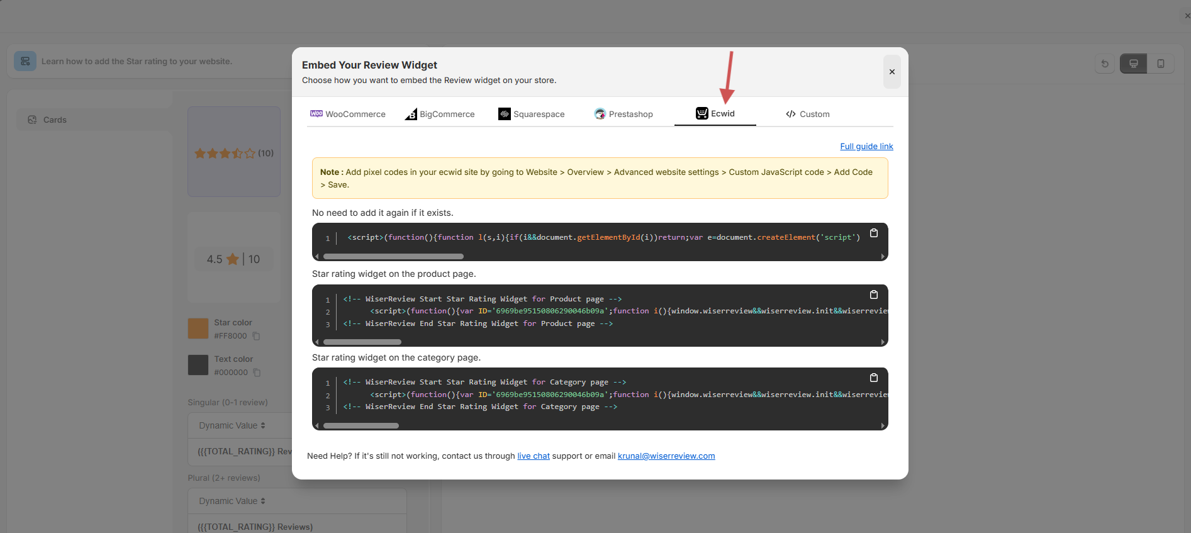Open the Full guide link
This screenshot has height=533, width=1191.
866,147
